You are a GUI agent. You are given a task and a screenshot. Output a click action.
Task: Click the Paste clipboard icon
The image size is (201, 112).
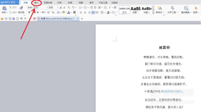click(4, 8)
